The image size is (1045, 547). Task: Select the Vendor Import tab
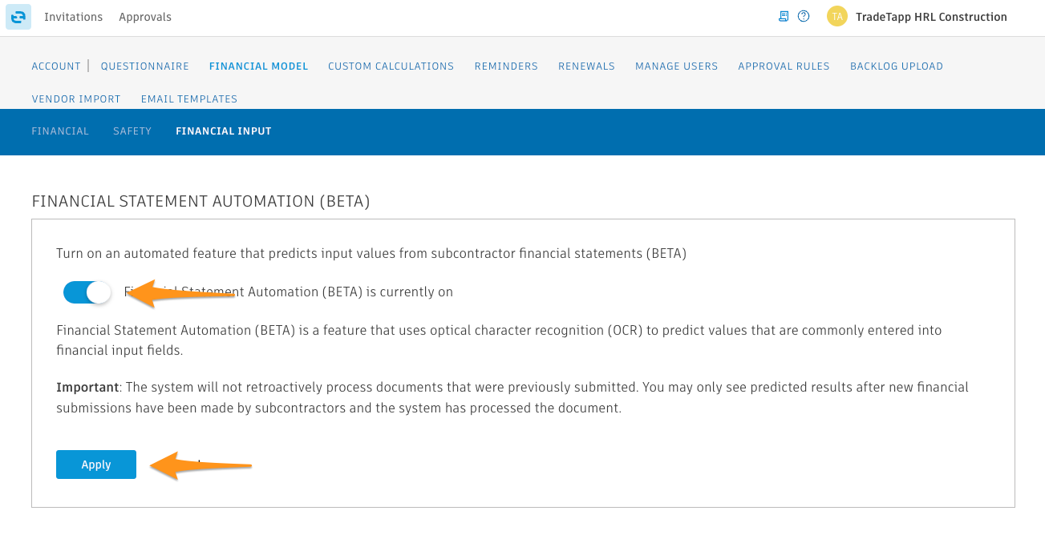[76, 99]
